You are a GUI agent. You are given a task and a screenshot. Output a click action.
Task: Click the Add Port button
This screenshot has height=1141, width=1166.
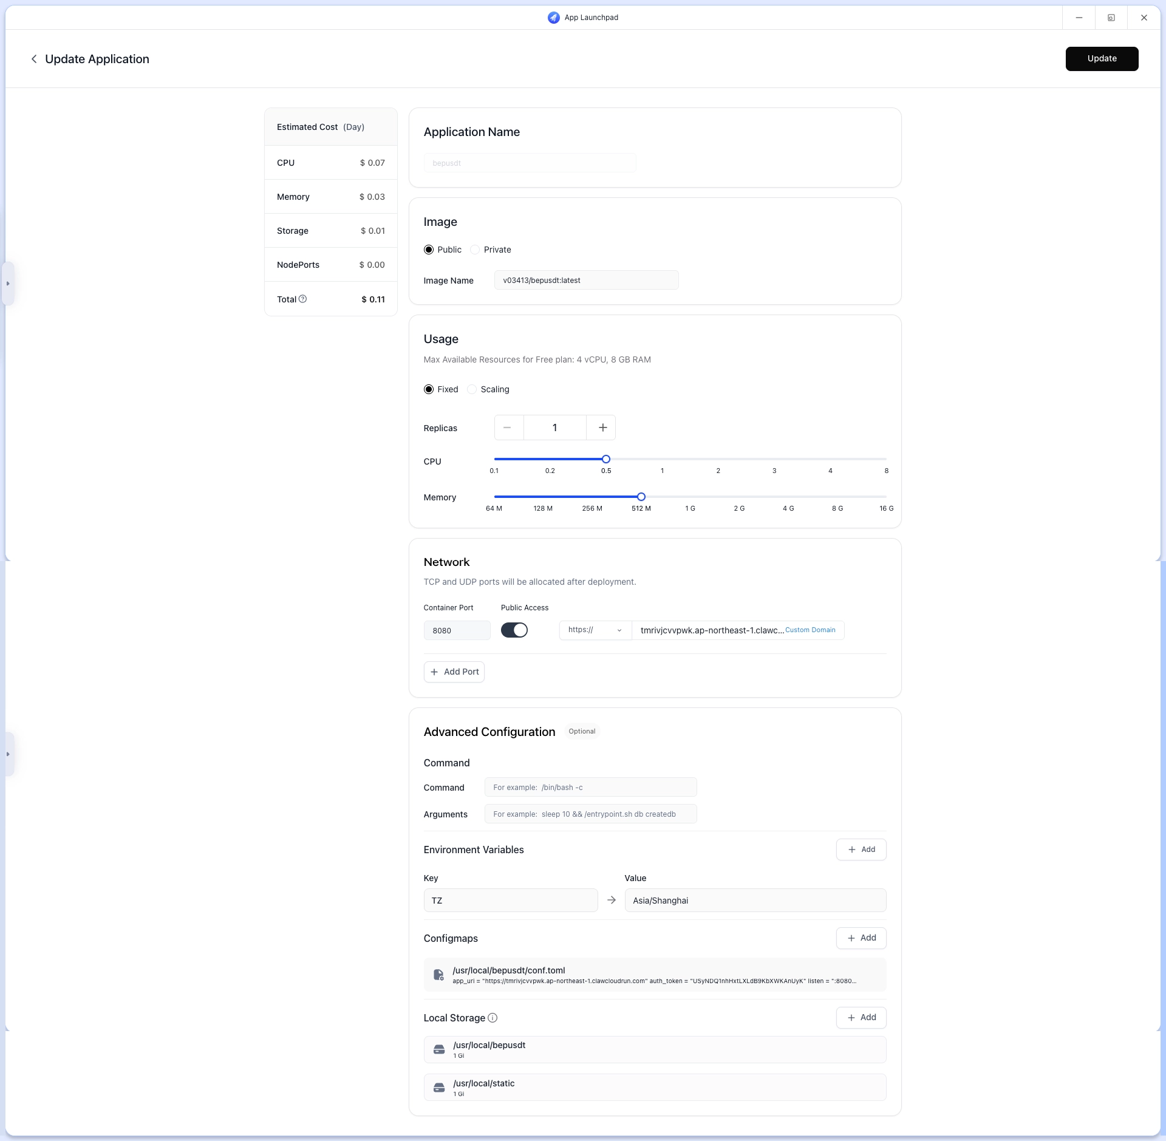454,672
